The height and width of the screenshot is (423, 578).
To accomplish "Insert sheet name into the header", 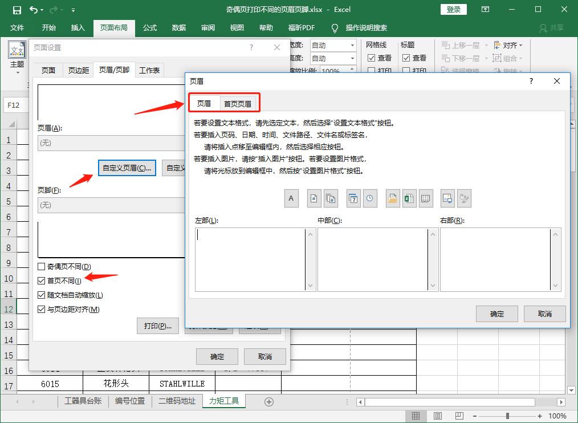I will (x=426, y=198).
